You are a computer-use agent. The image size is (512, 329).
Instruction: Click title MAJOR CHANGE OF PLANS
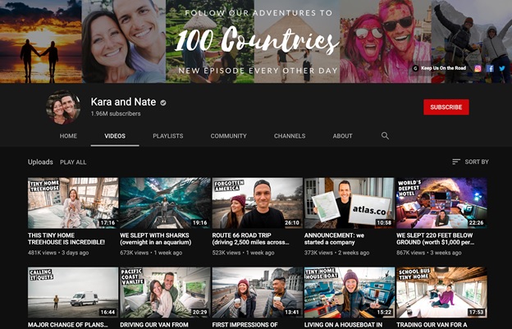(68, 325)
